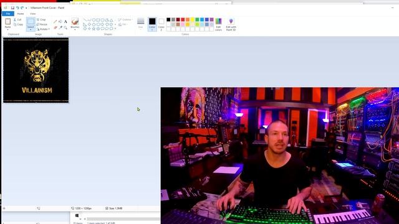Open the File menu tab
The image size is (399, 224).
pos(8,14)
